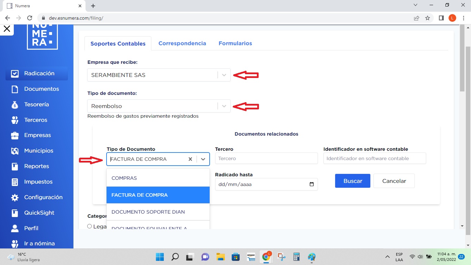Open the Ir a nómina icon
This screenshot has height=265, width=471.
[x=14, y=244]
